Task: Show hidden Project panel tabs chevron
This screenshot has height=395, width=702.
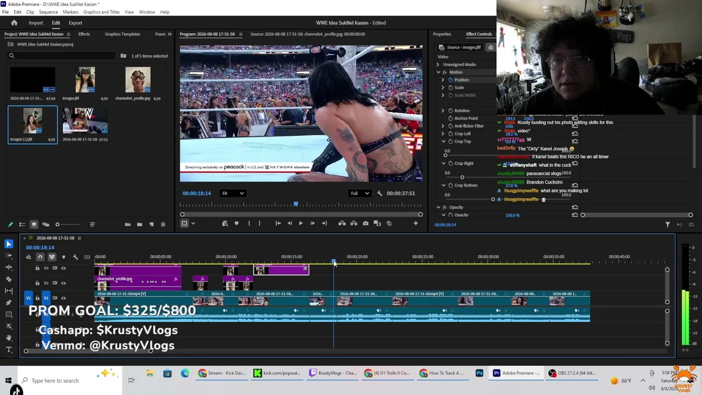Action: click(169, 34)
